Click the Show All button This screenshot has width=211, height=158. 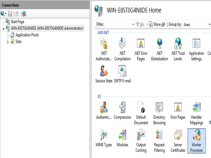tap(157, 25)
